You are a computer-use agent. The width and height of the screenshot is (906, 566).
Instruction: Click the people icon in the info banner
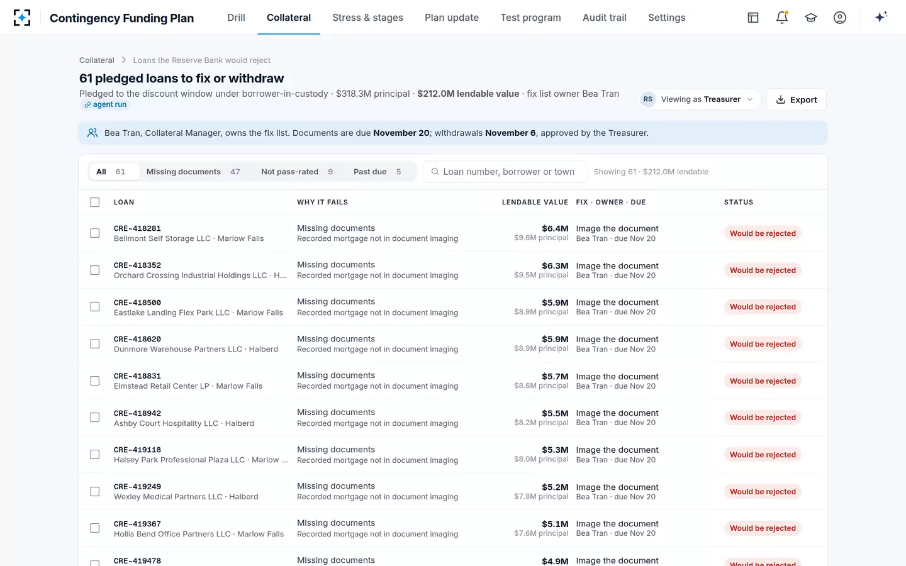[92, 133]
